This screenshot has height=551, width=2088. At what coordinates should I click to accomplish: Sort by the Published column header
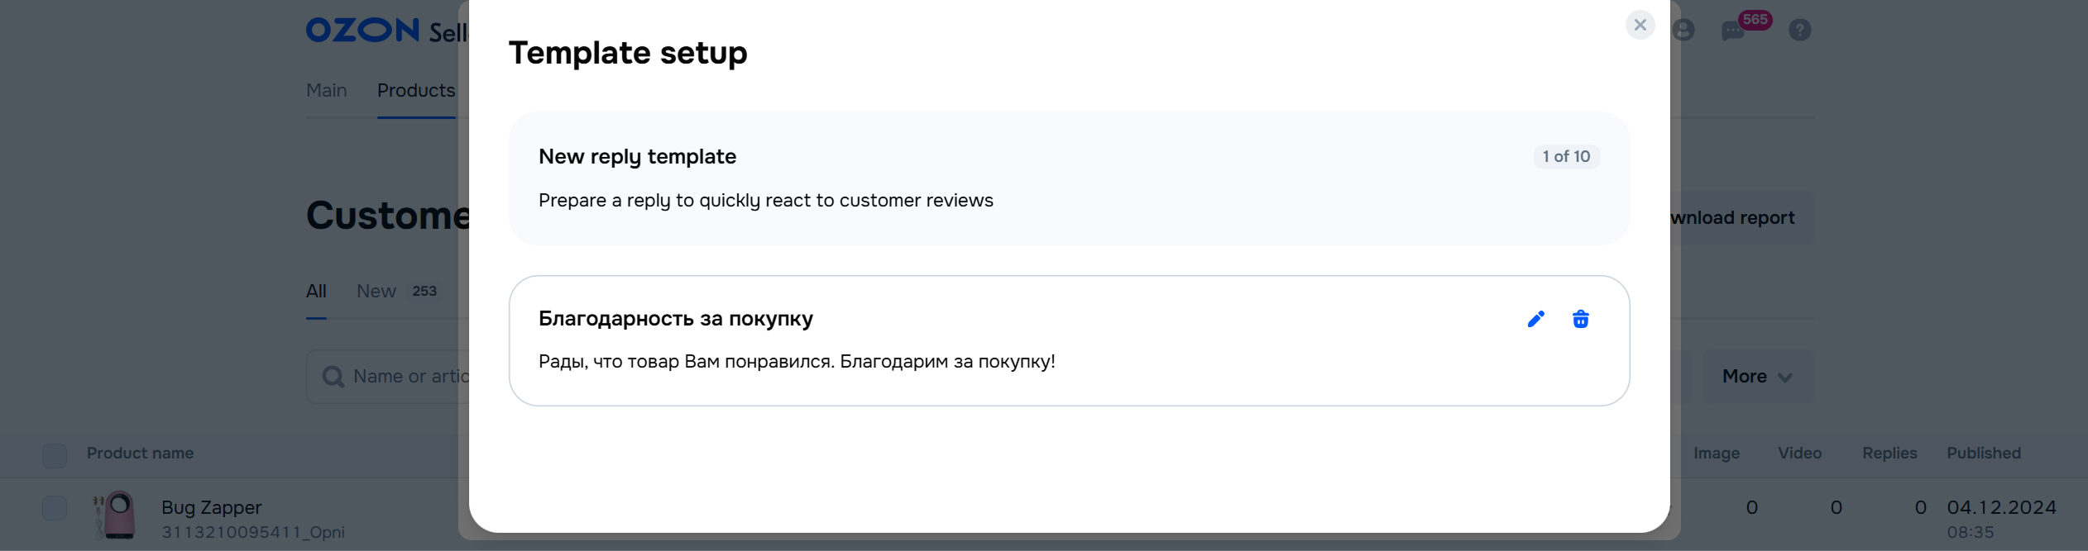click(1983, 454)
